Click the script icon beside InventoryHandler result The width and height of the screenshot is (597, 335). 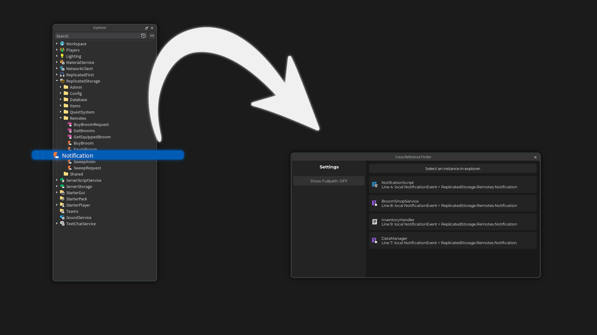(374, 221)
